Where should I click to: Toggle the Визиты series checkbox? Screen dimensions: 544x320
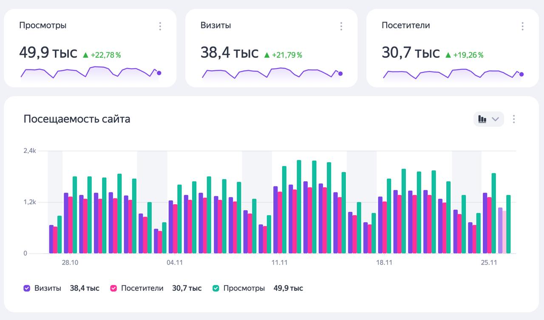tap(27, 288)
